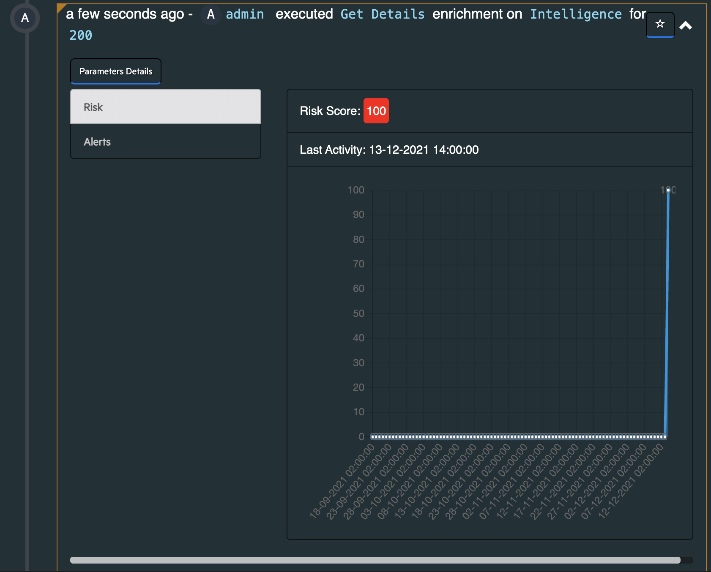Click the 200 value link
Screen dimensions: 711x572
tap(81, 35)
